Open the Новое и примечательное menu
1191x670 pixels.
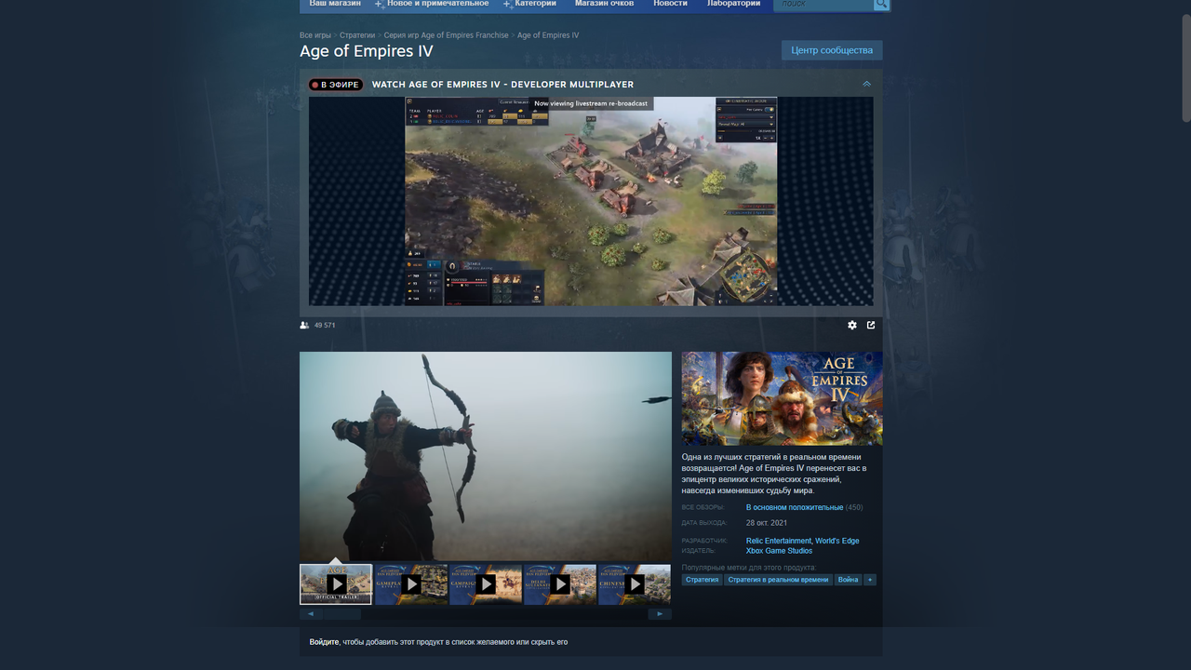(437, 4)
